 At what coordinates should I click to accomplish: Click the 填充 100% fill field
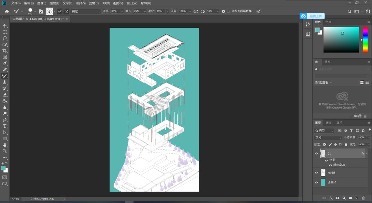362,144
